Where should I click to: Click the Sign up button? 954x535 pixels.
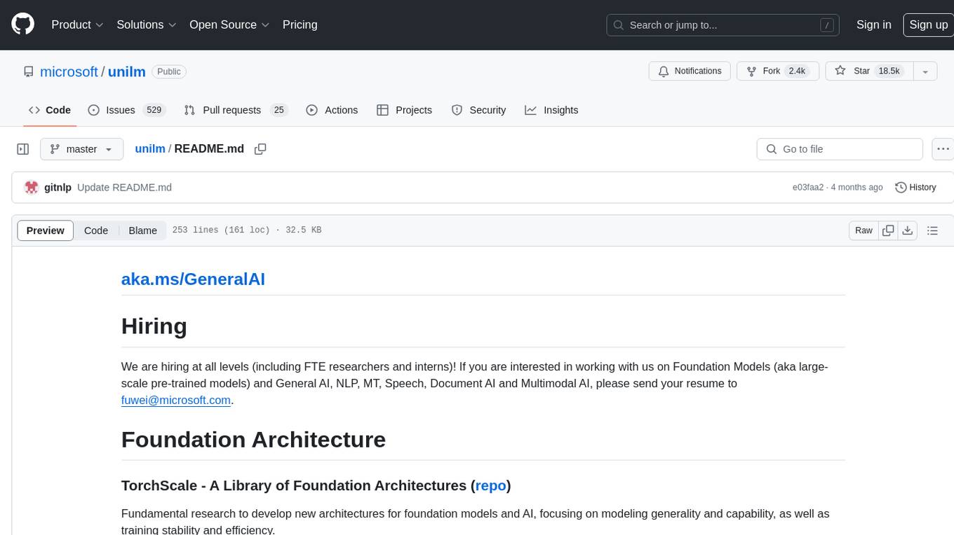point(928,25)
